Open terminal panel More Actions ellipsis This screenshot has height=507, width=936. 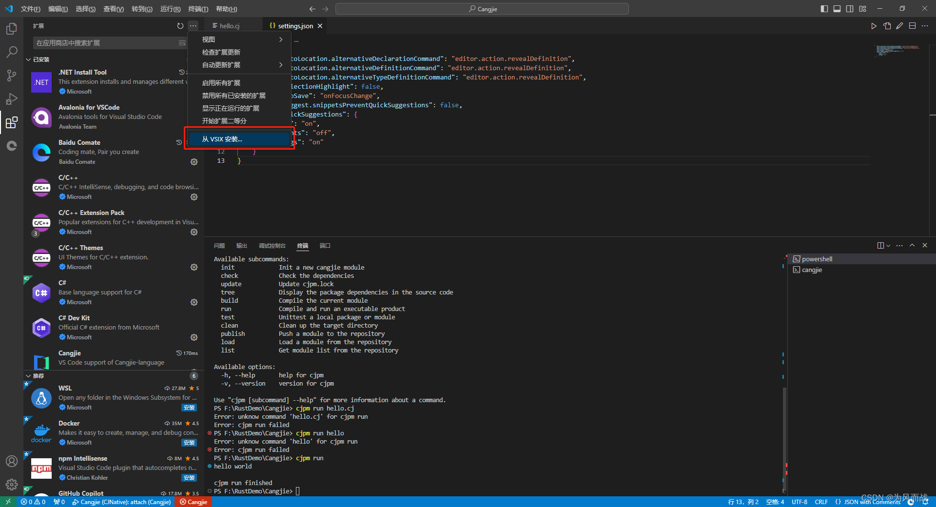click(x=899, y=245)
